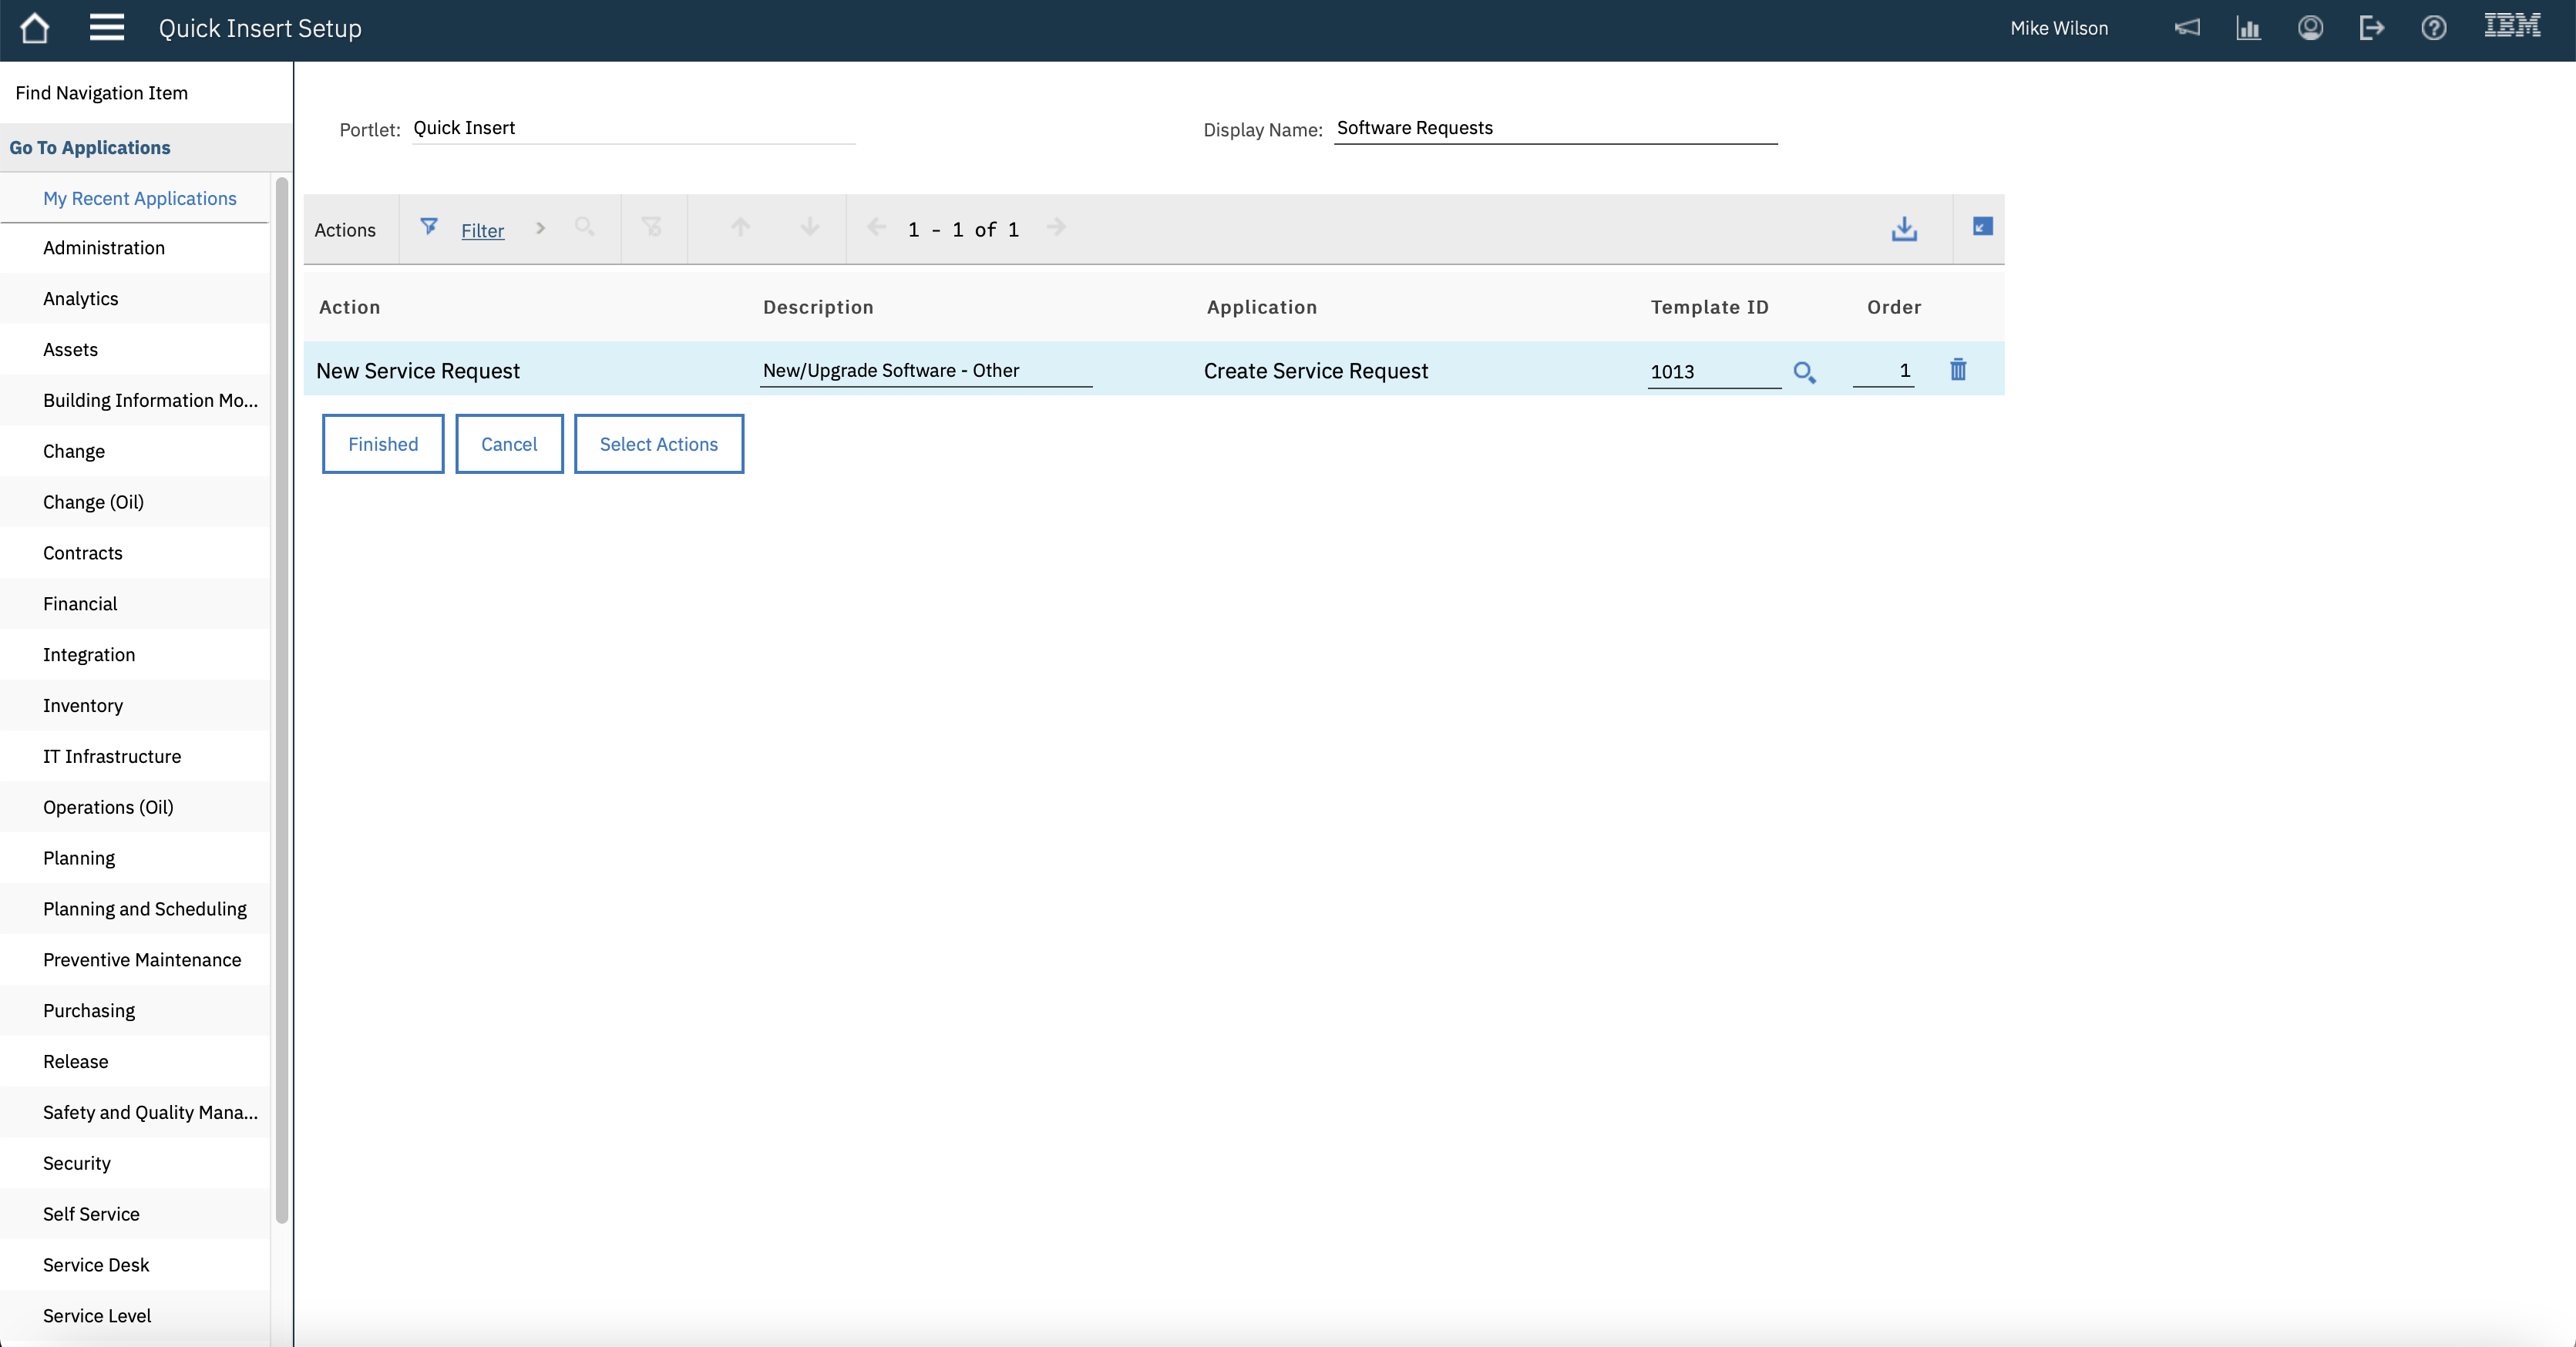Image resolution: width=2576 pixels, height=1347 pixels.
Task: Click the Home icon in the header
Action: click(x=35, y=28)
